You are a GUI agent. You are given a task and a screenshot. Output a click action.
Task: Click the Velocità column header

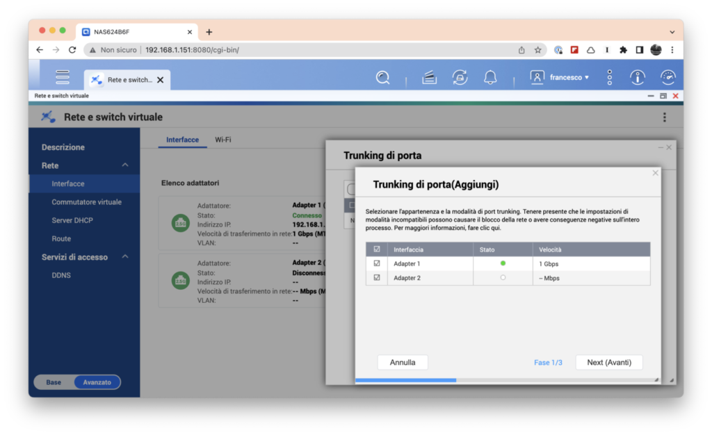coord(591,249)
